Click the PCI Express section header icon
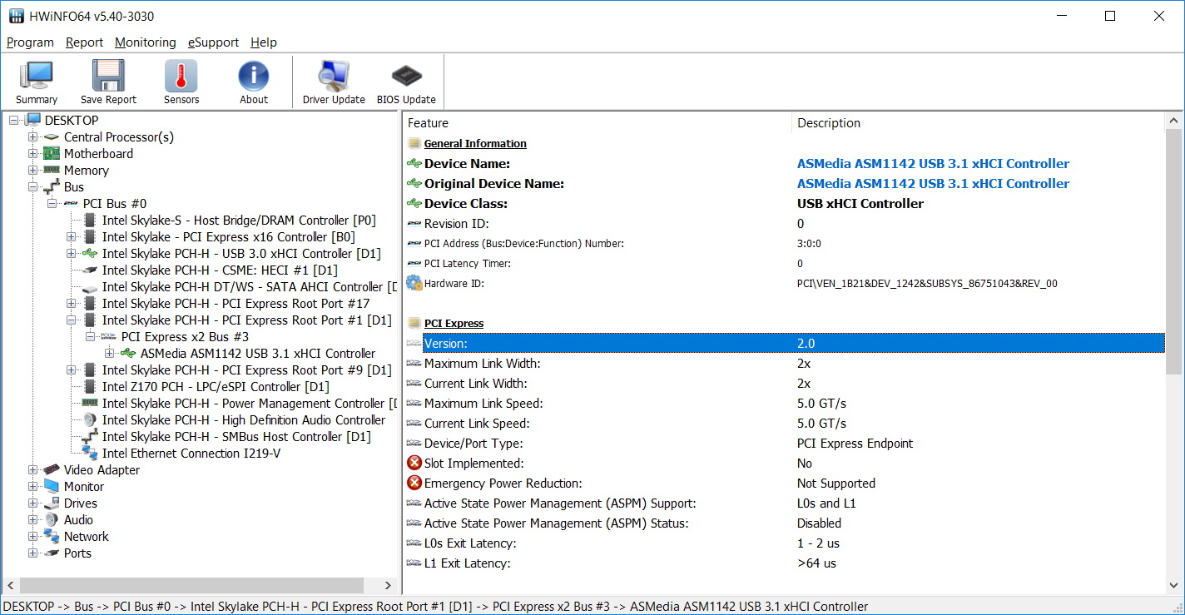Screen dimensions: 1185x615 pyautogui.click(x=414, y=323)
